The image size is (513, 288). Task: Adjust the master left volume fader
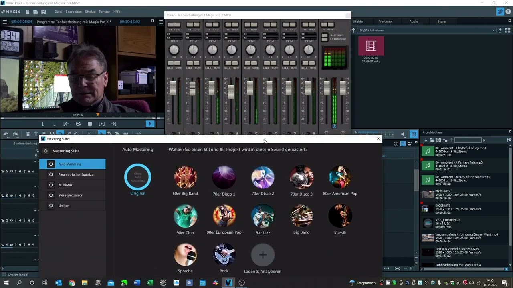327,88
